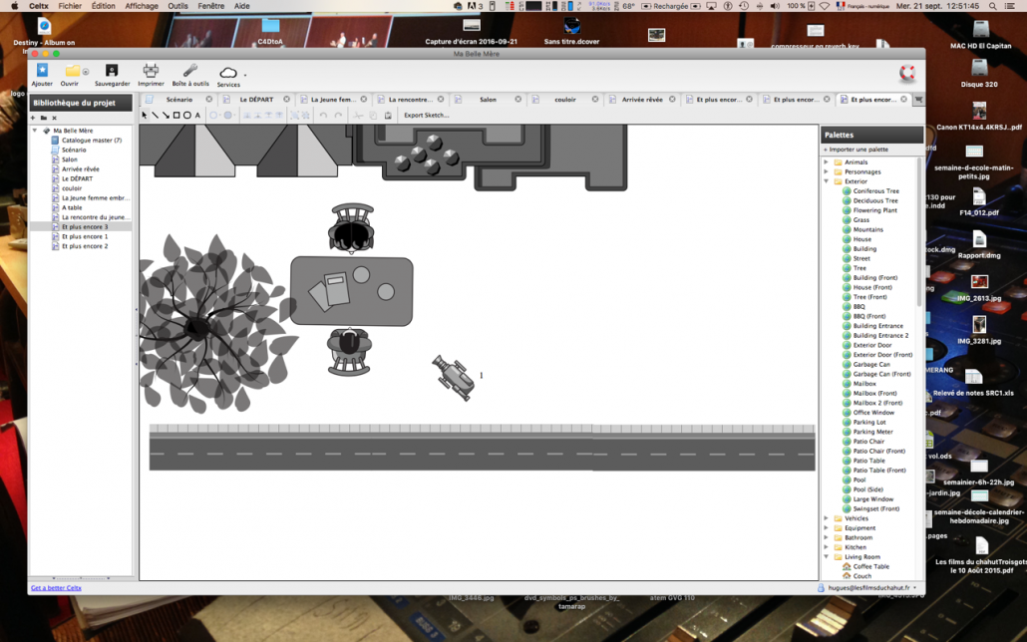Image resolution: width=1027 pixels, height=642 pixels.
Task: Print using the Imprimer icon
Action: point(151,70)
